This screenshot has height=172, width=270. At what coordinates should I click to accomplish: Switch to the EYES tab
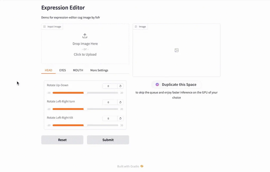62,70
